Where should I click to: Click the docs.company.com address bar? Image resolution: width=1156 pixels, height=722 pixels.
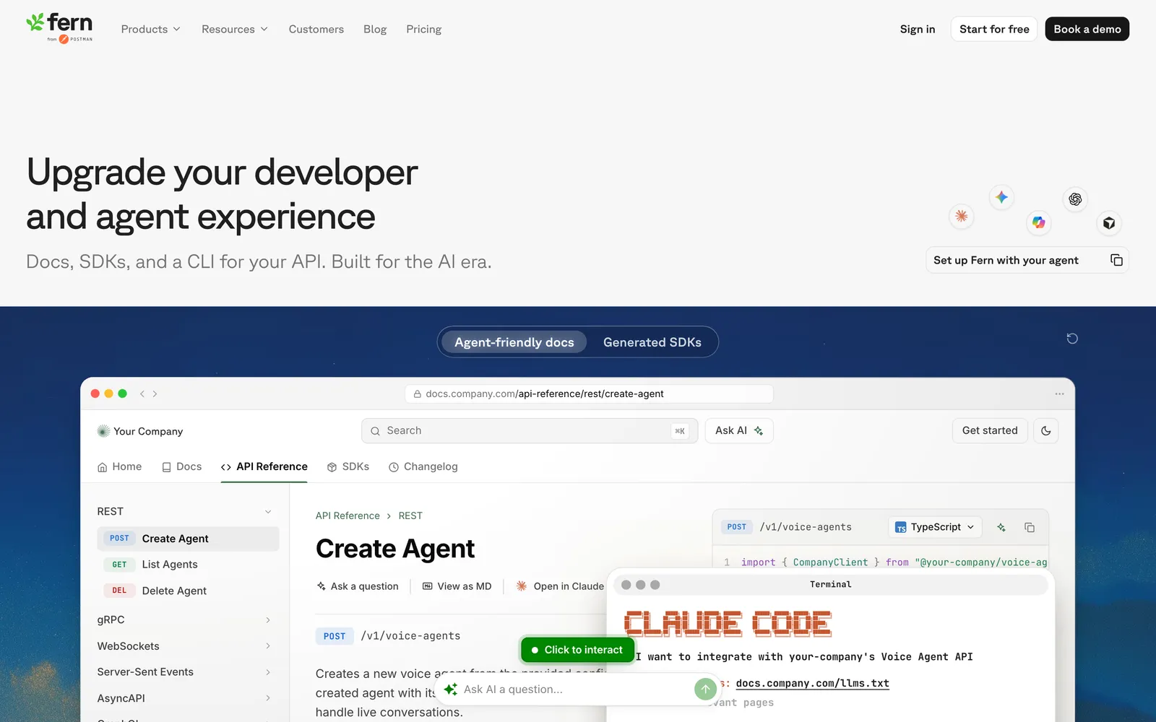pos(589,393)
